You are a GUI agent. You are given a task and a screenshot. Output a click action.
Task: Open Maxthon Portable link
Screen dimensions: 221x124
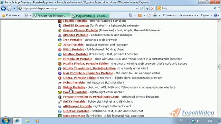pyautogui.click(x=76, y=54)
